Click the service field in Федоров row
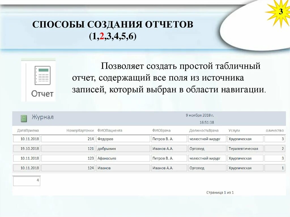Screen dimensions: 290x217 (245, 139)
